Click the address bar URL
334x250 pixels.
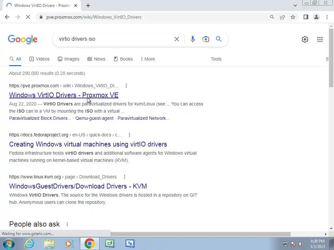(94, 17)
